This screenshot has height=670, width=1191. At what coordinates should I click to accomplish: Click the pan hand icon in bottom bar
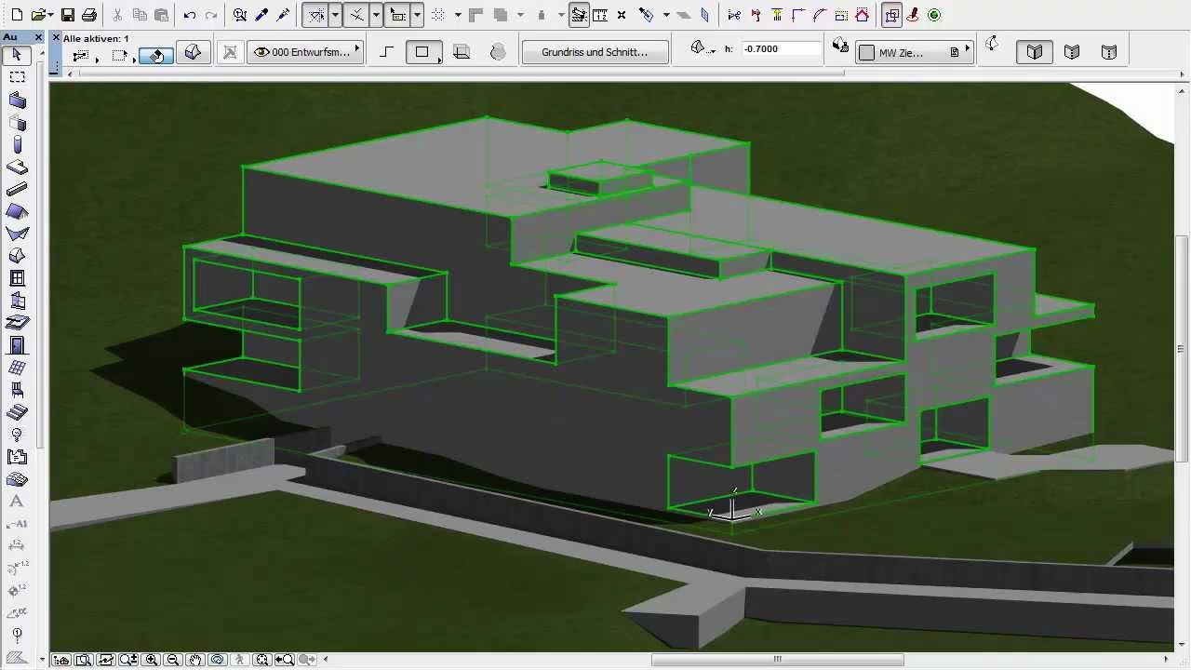194,660
